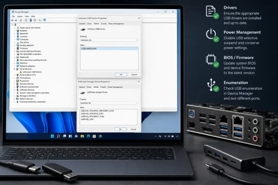Click Cancel in USB Mass Storage Device Properties
This screenshot has width=278, height=185.
[x=133, y=129]
